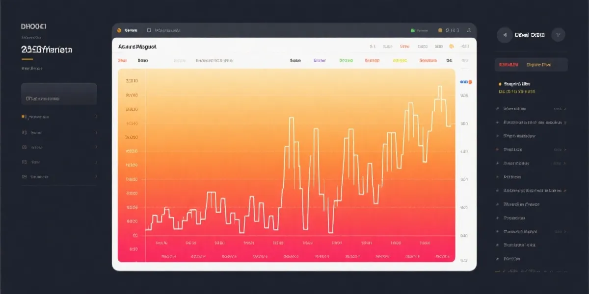
Task: Click the orange-highlighted first sidebar menu icon
Action: point(24,117)
